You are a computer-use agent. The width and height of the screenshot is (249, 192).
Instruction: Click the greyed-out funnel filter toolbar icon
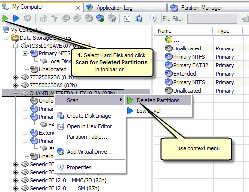coord(55,18)
